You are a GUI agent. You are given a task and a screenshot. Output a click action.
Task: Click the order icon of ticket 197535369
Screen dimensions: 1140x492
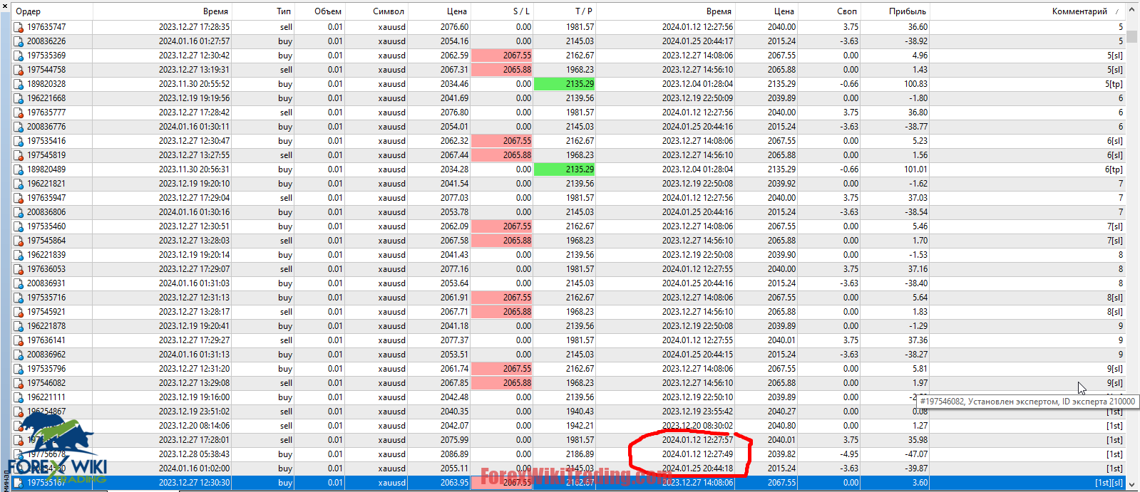(x=19, y=56)
